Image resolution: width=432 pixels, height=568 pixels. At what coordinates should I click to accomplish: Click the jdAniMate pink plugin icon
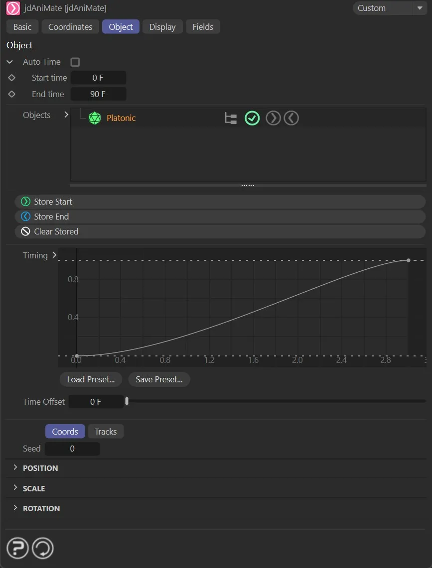coord(13,8)
